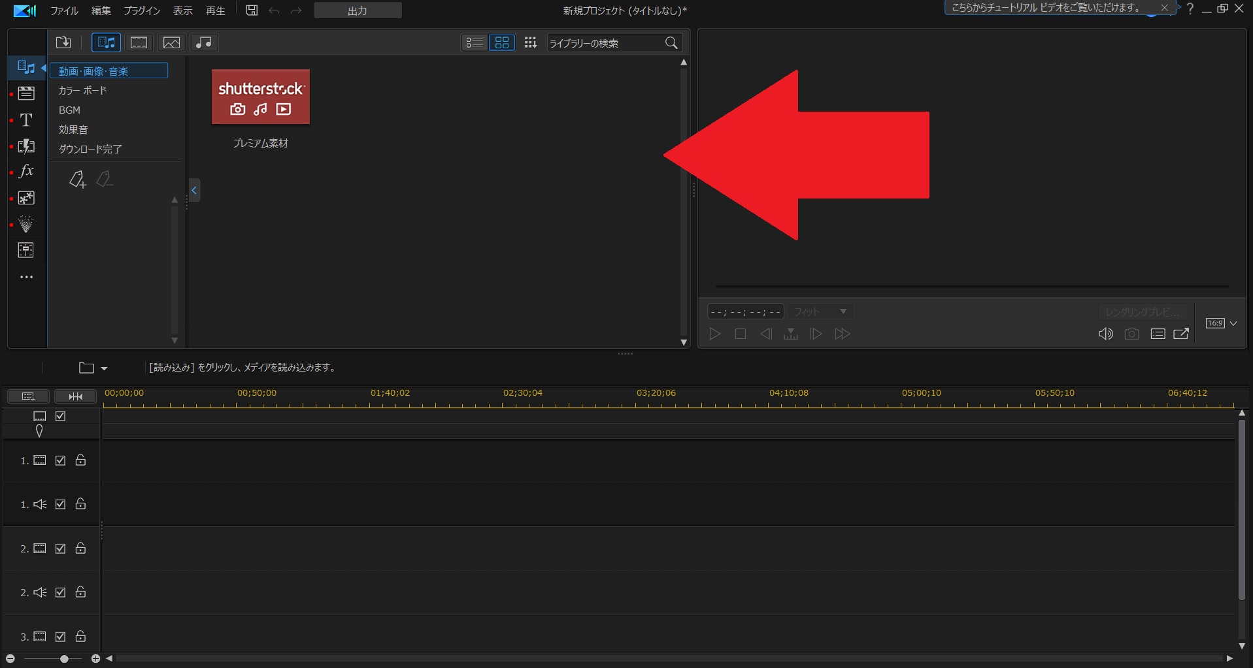The width and height of the screenshot is (1253, 668).
Task: Select BGM category
Action: [69, 110]
